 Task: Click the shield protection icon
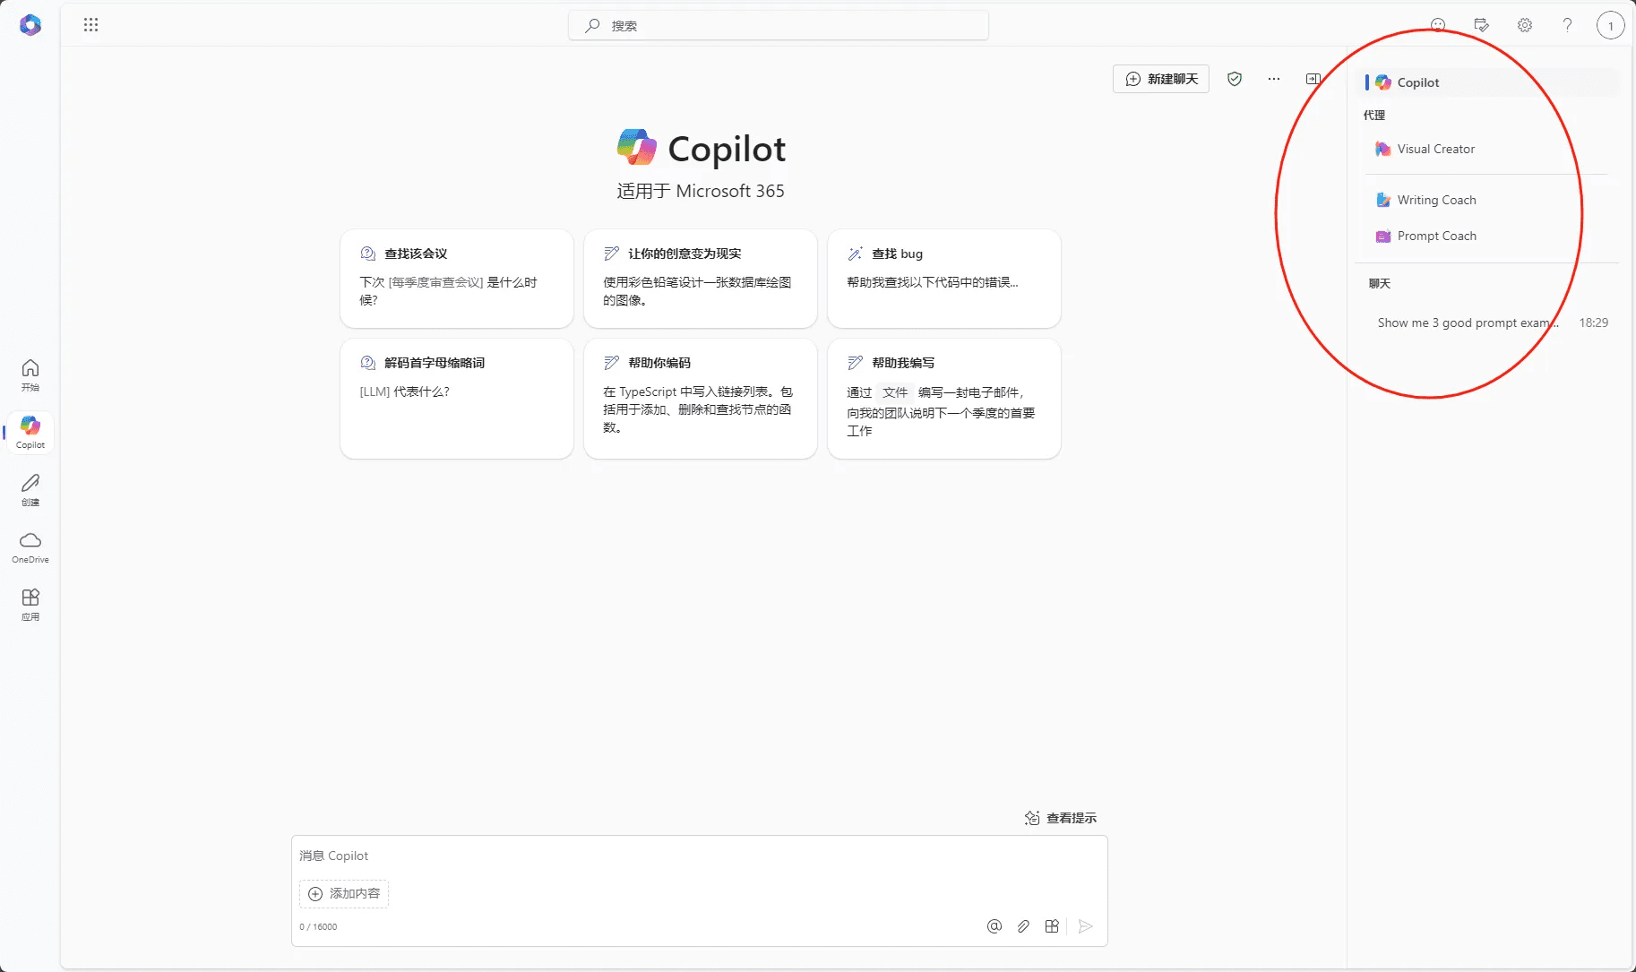coord(1235,79)
